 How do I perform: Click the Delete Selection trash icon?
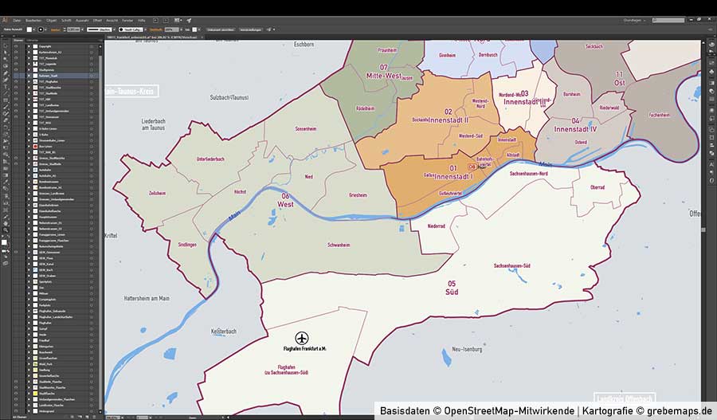click(x=94, y=417)
